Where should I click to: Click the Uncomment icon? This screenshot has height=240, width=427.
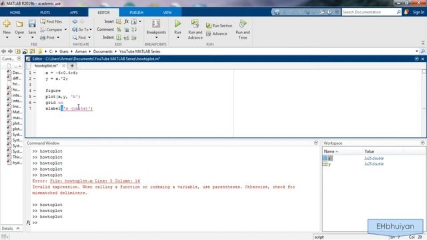(x=127, y=29)
